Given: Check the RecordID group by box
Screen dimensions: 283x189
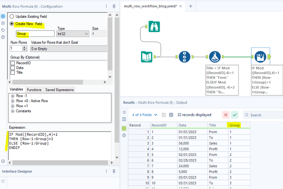Looking at the screenshot, I should click(x=12, y=63).
